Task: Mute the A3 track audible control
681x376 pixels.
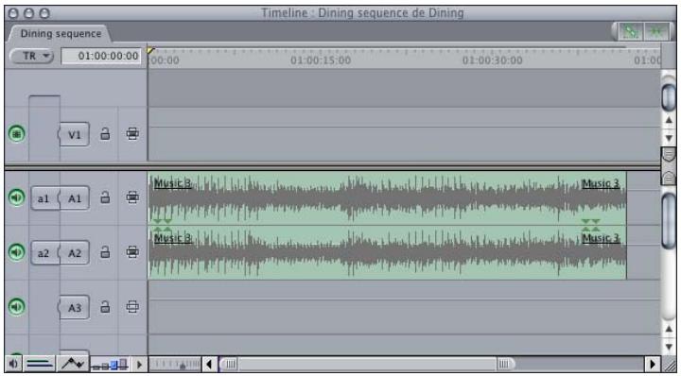Action: [16, 307]
